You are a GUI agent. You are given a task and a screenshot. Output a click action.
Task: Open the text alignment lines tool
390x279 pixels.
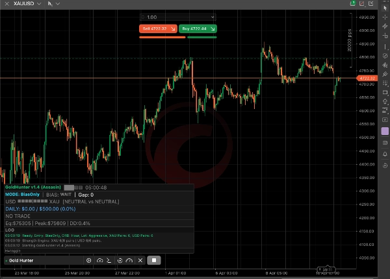click(x=385, y=111)
